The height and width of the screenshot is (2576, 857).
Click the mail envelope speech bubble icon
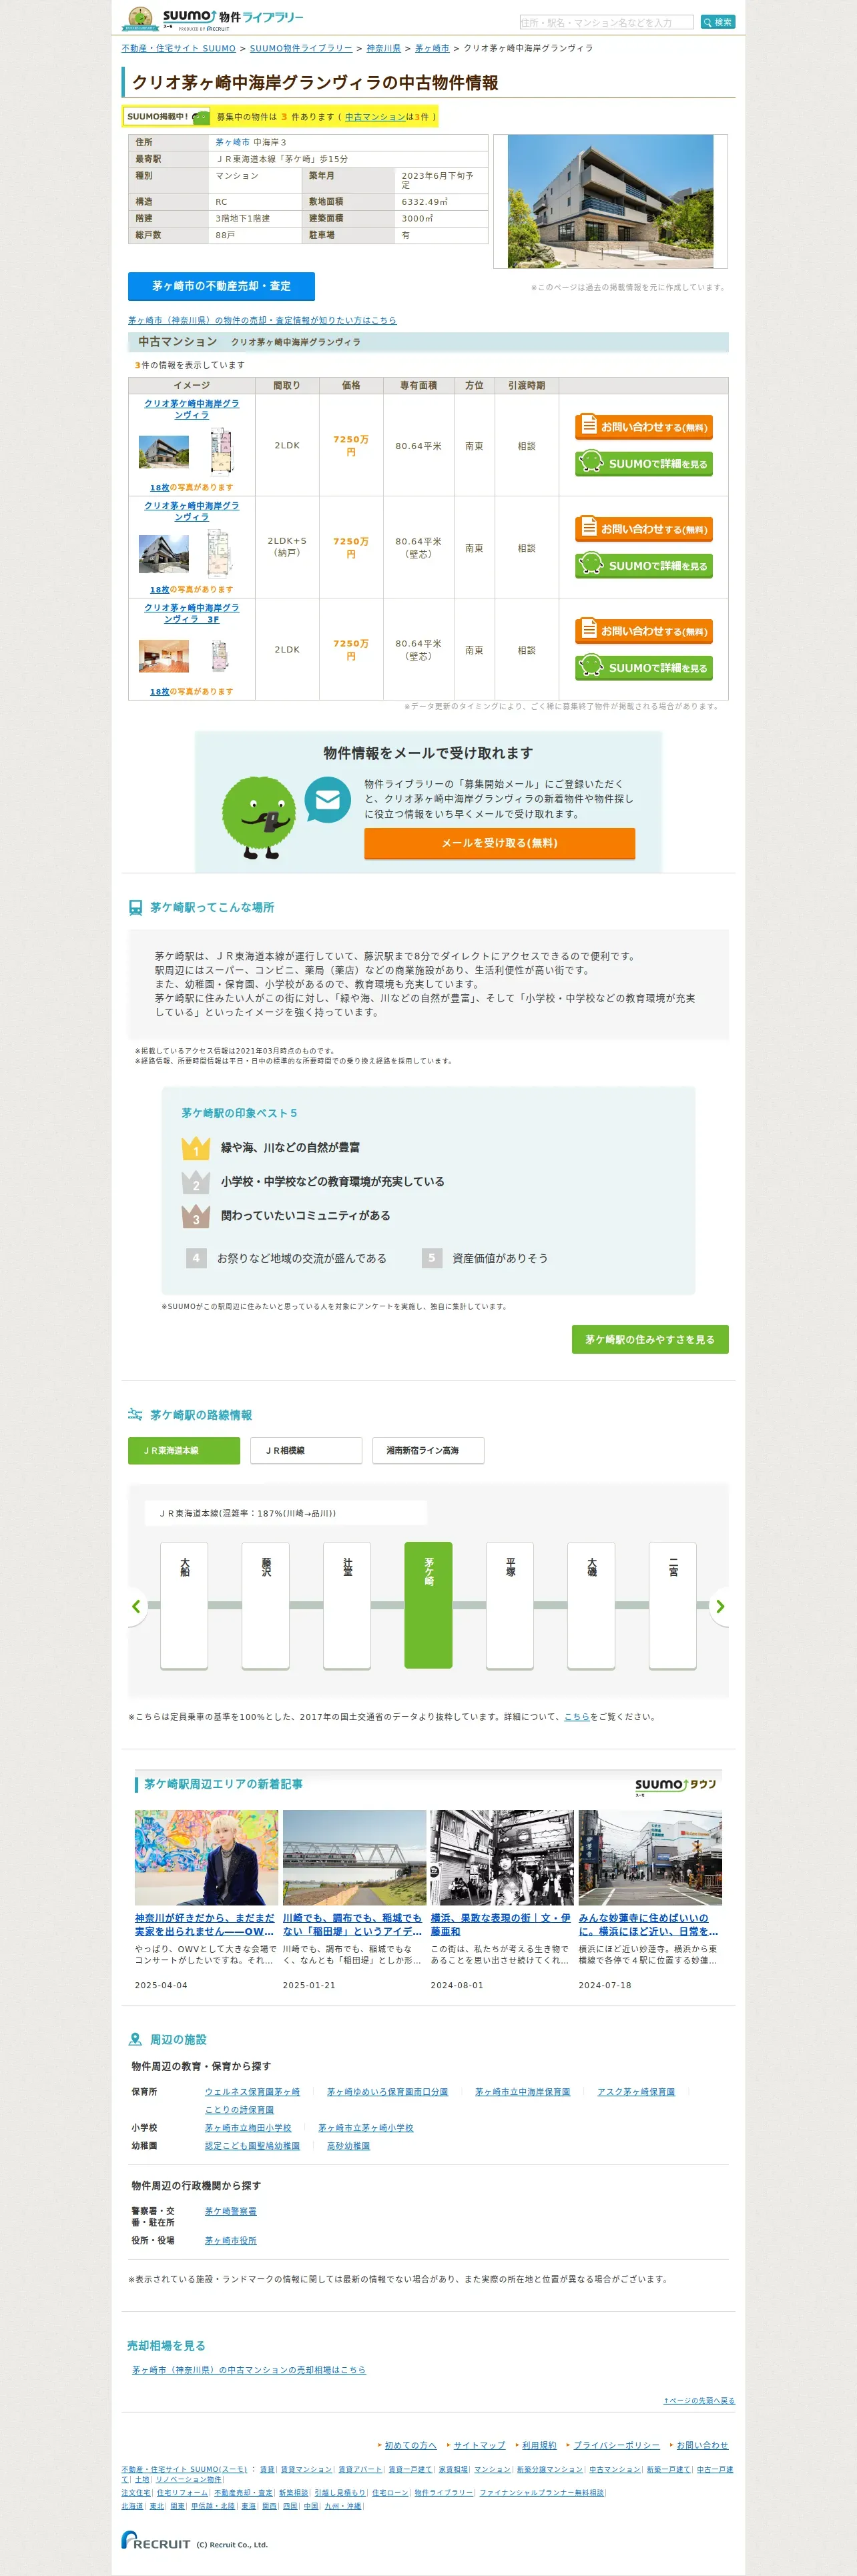click(327, 800)
